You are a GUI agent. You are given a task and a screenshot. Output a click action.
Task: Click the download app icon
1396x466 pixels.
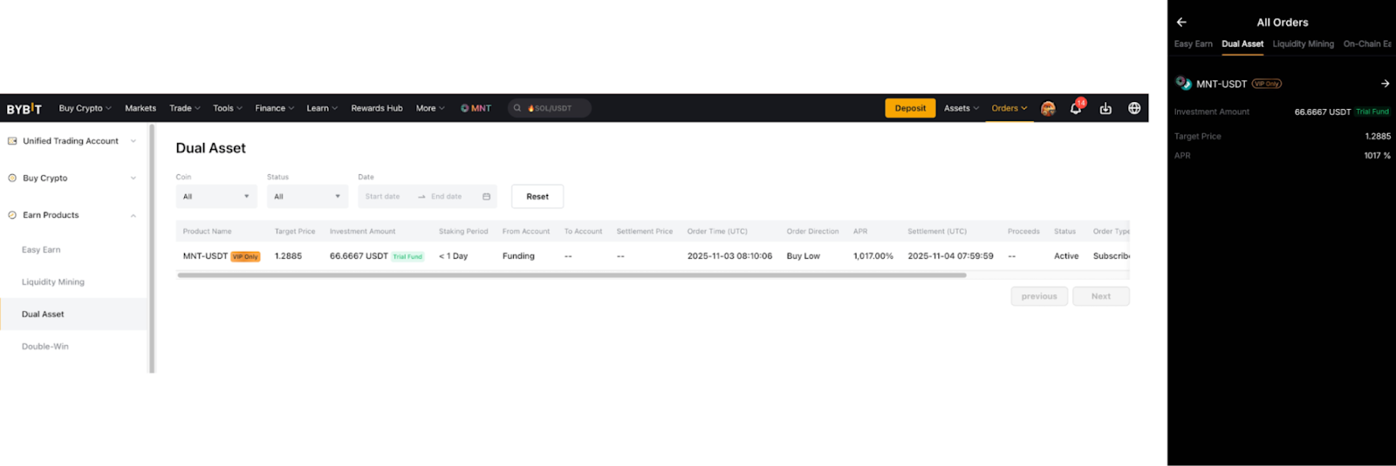click(1105, 108)
